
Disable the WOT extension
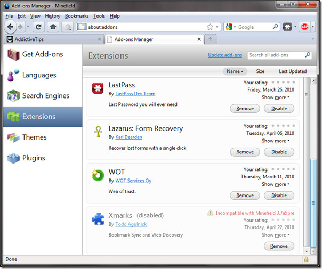pos(279,195)
